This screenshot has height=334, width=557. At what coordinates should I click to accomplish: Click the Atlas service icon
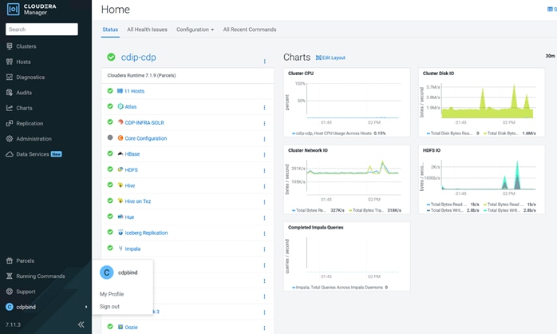pyautogui.click(x=120, y=106)
